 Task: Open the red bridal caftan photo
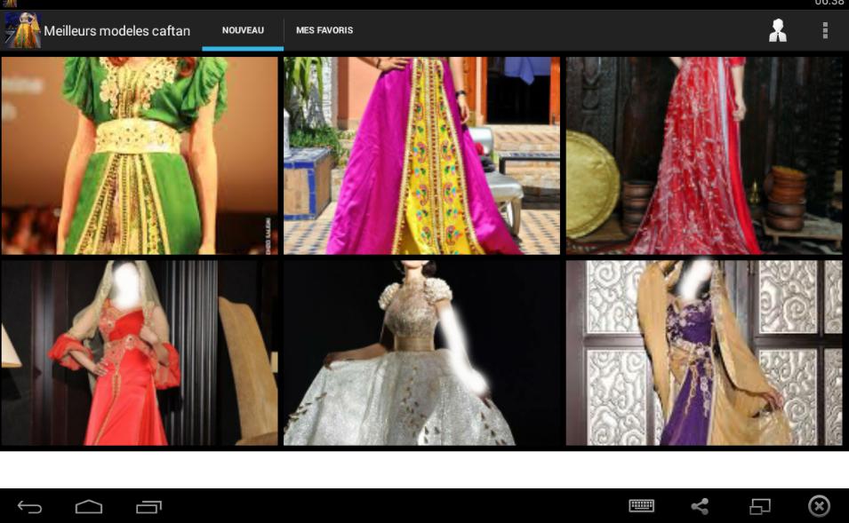pyautogui.click(x=703, y=155)
